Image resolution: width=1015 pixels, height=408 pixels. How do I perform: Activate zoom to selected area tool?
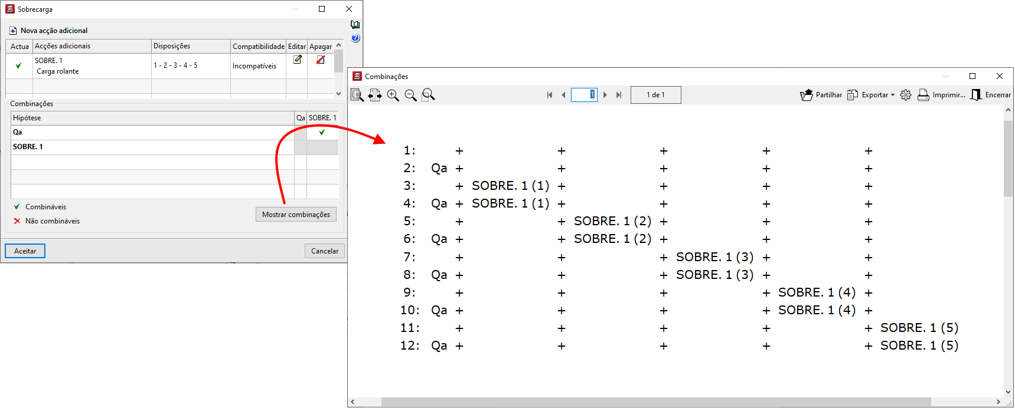pos(429,95)
